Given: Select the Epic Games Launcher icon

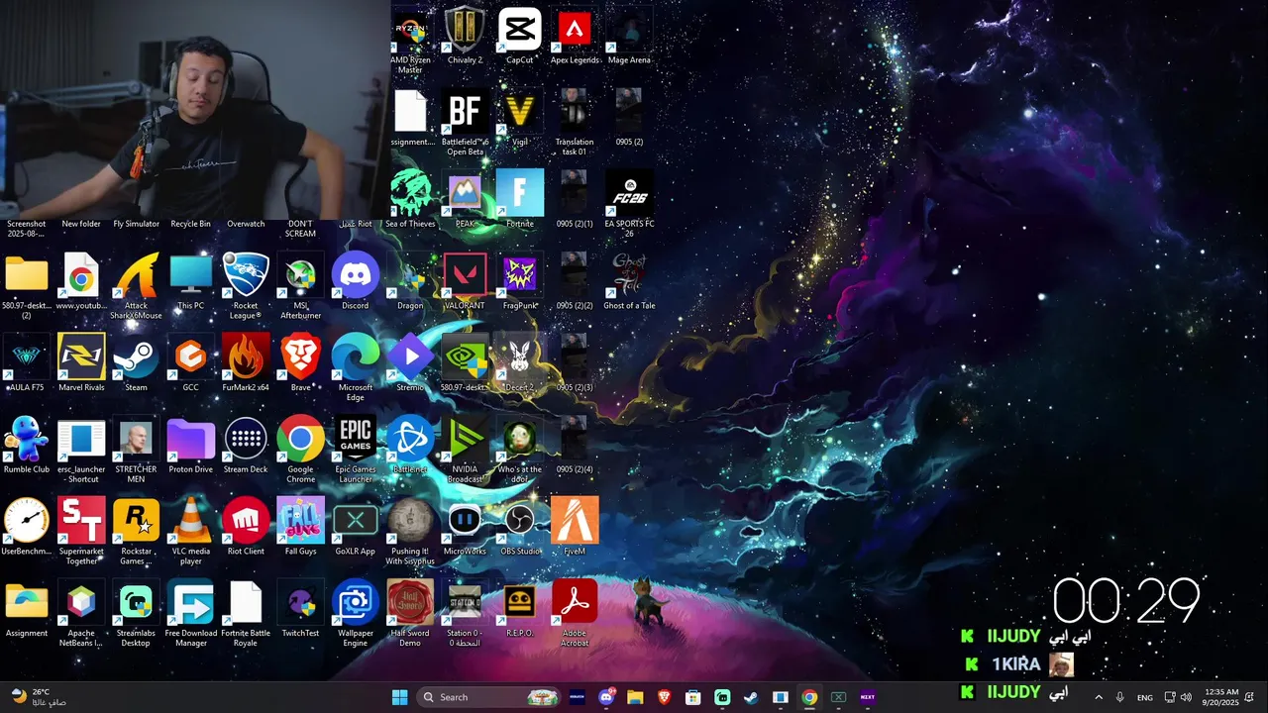Looking at the screenshot, I should pyautogui.click(x=356, y=440).
